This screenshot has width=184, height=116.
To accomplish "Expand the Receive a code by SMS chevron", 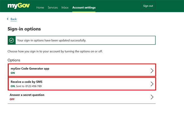I will pyautogui.click(x=152, y=84).
